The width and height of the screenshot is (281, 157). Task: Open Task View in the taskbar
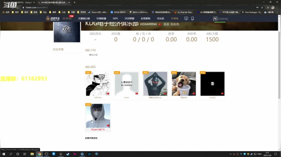25,154
